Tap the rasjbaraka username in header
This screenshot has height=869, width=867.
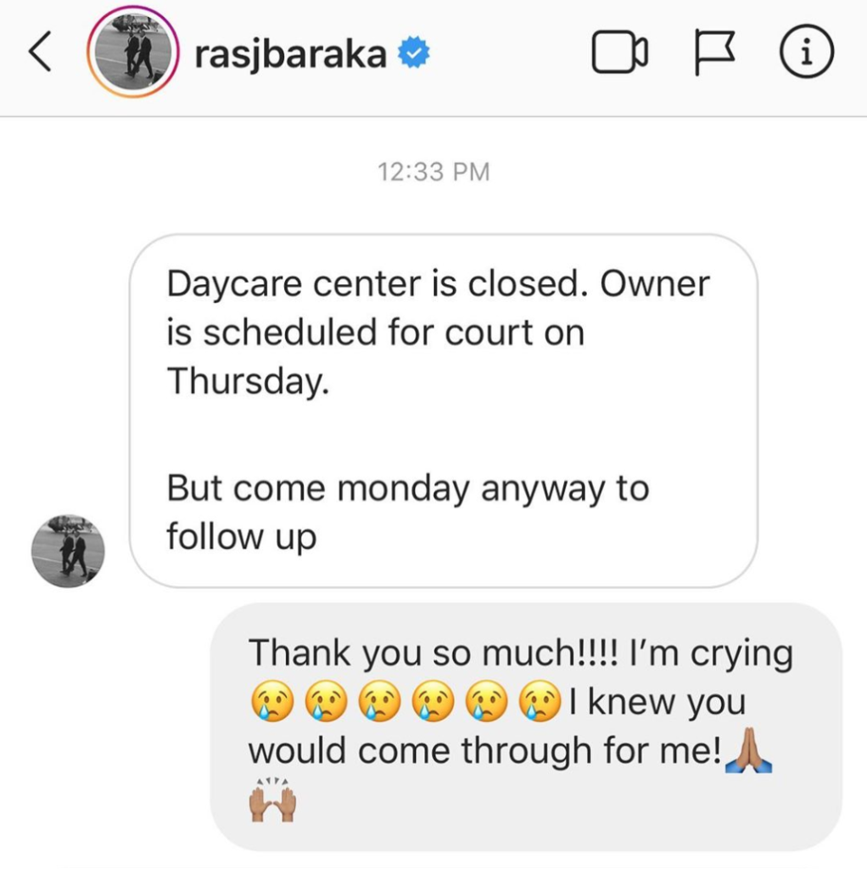coord(290,55)
